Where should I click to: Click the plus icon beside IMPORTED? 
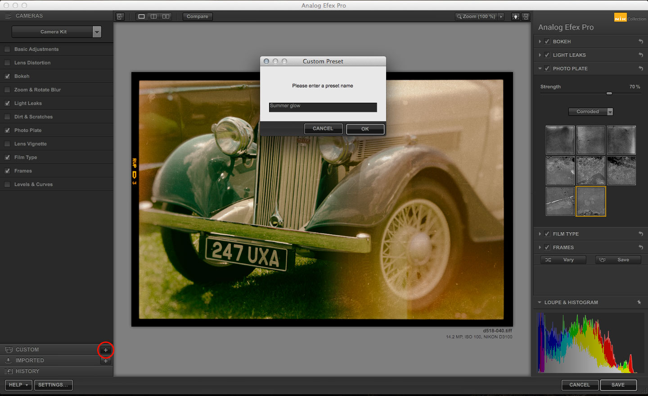click(x=106, y=361)
